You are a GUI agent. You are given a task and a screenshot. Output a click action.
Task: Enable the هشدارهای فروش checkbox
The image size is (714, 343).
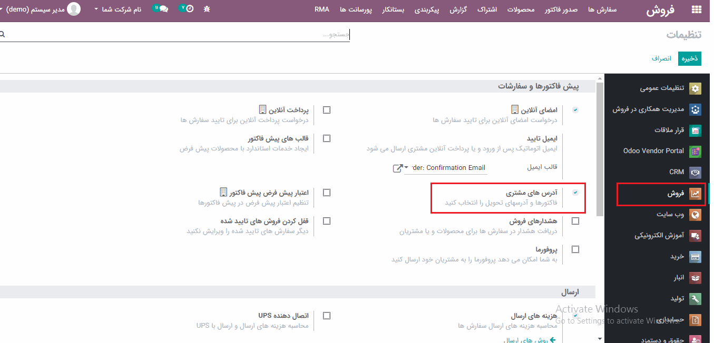pyautogui.click(x=575, y=221)
